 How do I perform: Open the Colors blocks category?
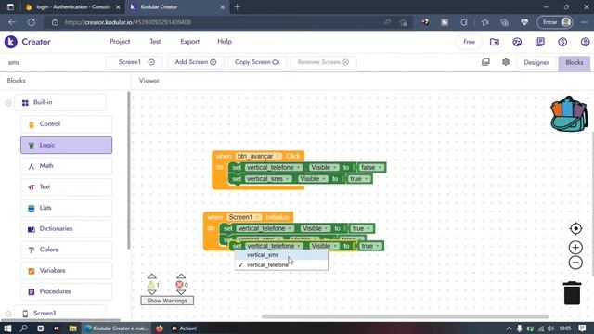click(66, 250)
